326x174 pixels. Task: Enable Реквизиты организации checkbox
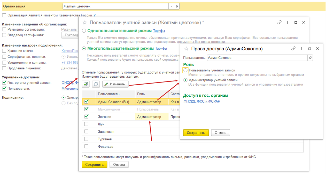[4, 29]
